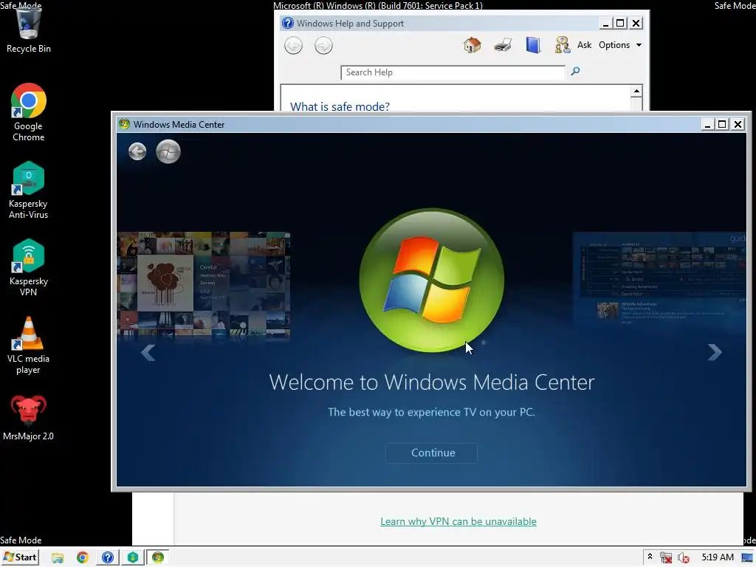The image size is (756, 567).
Task: Click the Search Help magnifier icon
Action: (x=575, y=72)
